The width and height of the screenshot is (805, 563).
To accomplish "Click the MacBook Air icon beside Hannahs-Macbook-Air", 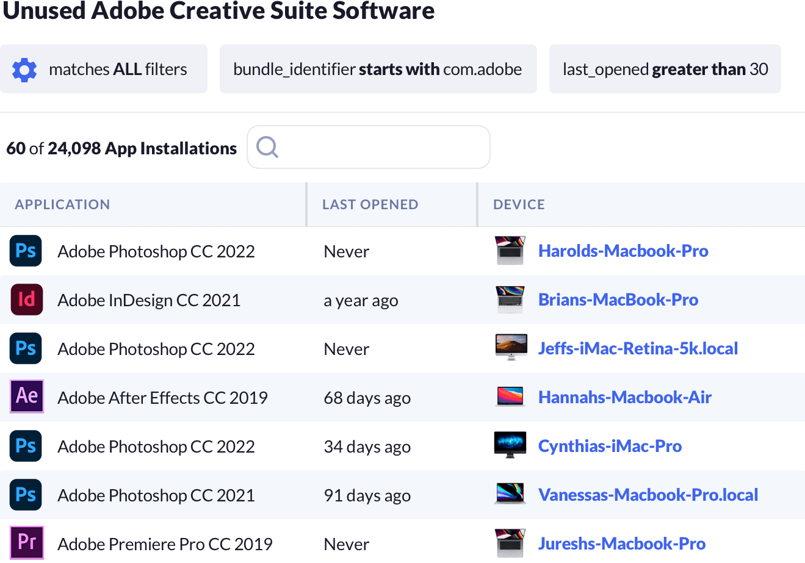I will point(510,397).
